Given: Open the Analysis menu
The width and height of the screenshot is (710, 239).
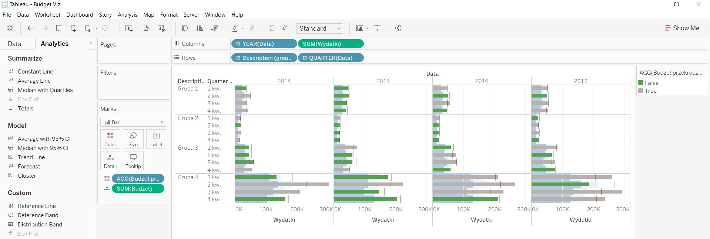Looking at the screenshot, I should point(127,15).
